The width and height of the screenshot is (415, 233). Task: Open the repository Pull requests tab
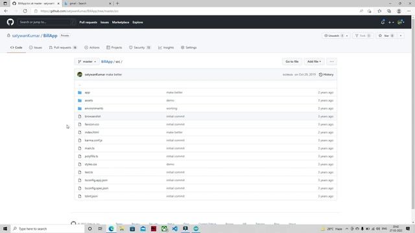point(63,47)
